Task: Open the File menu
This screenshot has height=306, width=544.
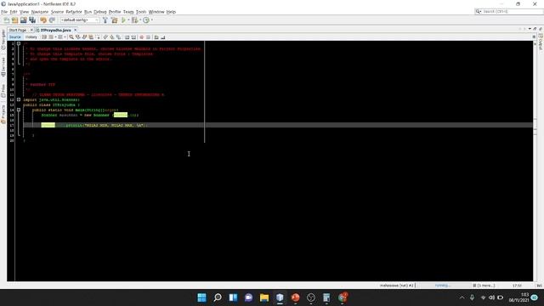Action: [4, 12]
